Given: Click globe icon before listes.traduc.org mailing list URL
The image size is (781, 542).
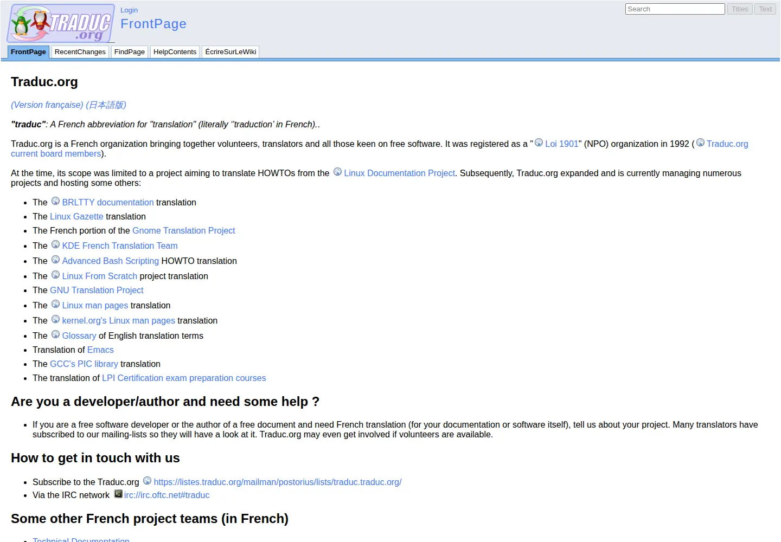Looking at the screenshot, I should point(147,481).
